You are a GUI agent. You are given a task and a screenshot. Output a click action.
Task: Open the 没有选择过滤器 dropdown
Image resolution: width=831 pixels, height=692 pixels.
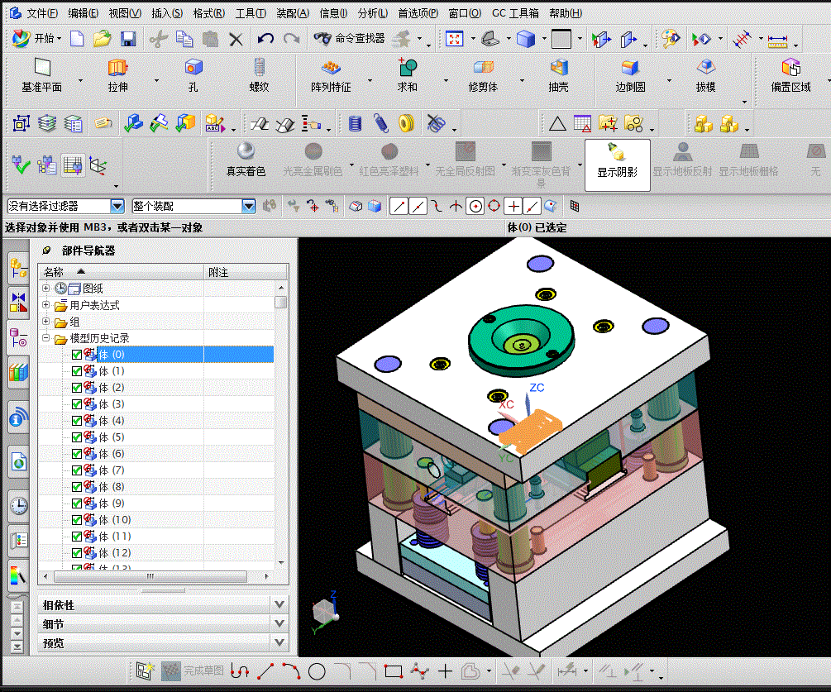(117, 206)
